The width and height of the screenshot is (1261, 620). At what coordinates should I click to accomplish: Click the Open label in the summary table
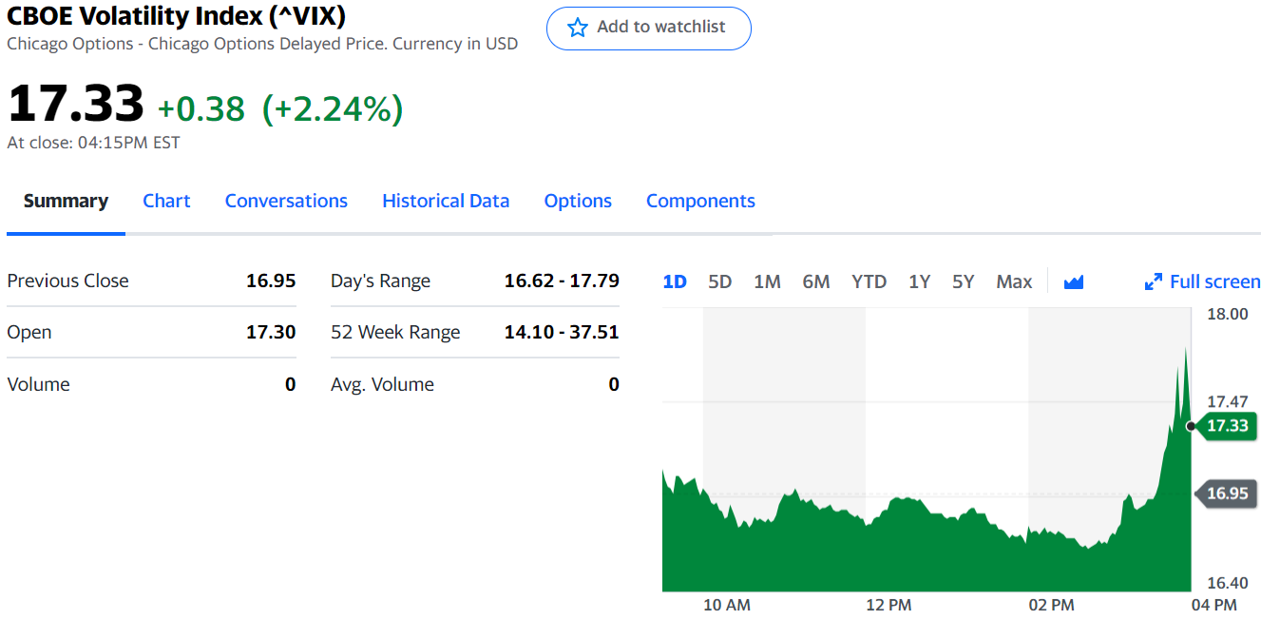(29, 333)
